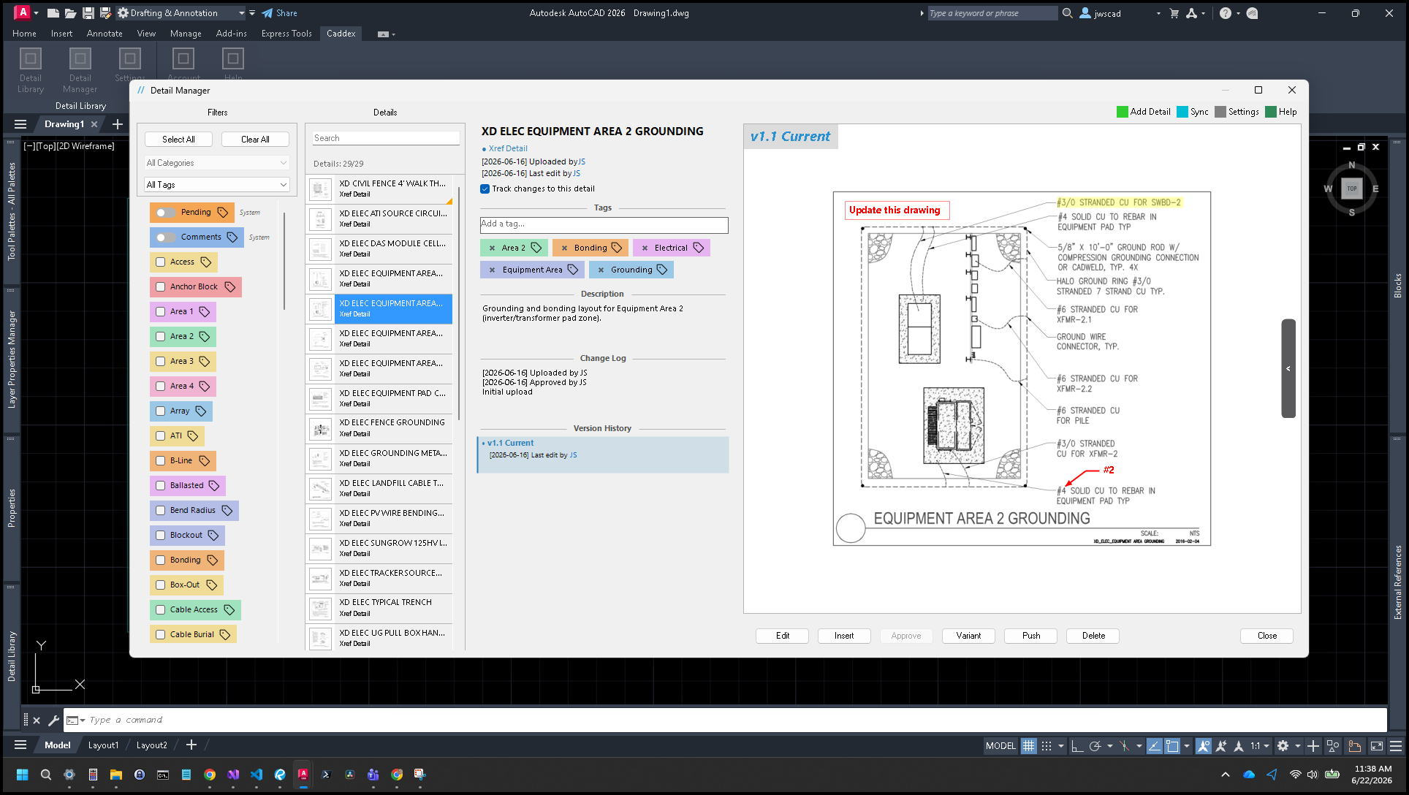Click the command line customize wrench icon

tap(53, 720)
